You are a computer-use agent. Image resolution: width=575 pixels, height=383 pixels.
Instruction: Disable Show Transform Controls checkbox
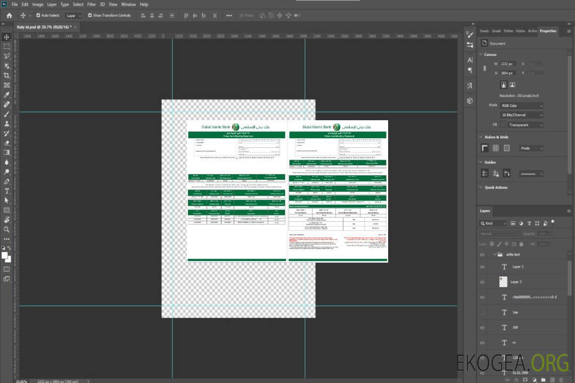[90, 15]
